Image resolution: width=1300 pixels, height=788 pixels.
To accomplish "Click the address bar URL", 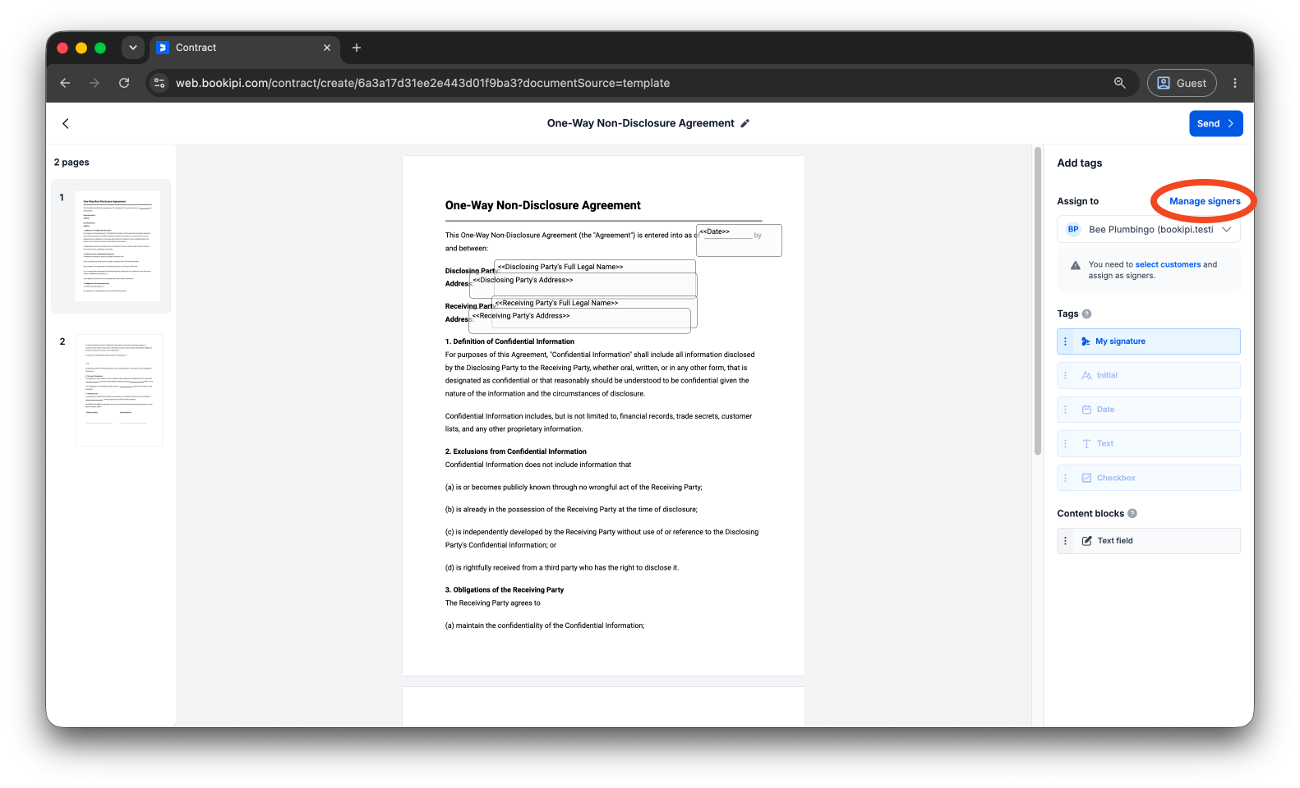I will (x=422, y=83).
